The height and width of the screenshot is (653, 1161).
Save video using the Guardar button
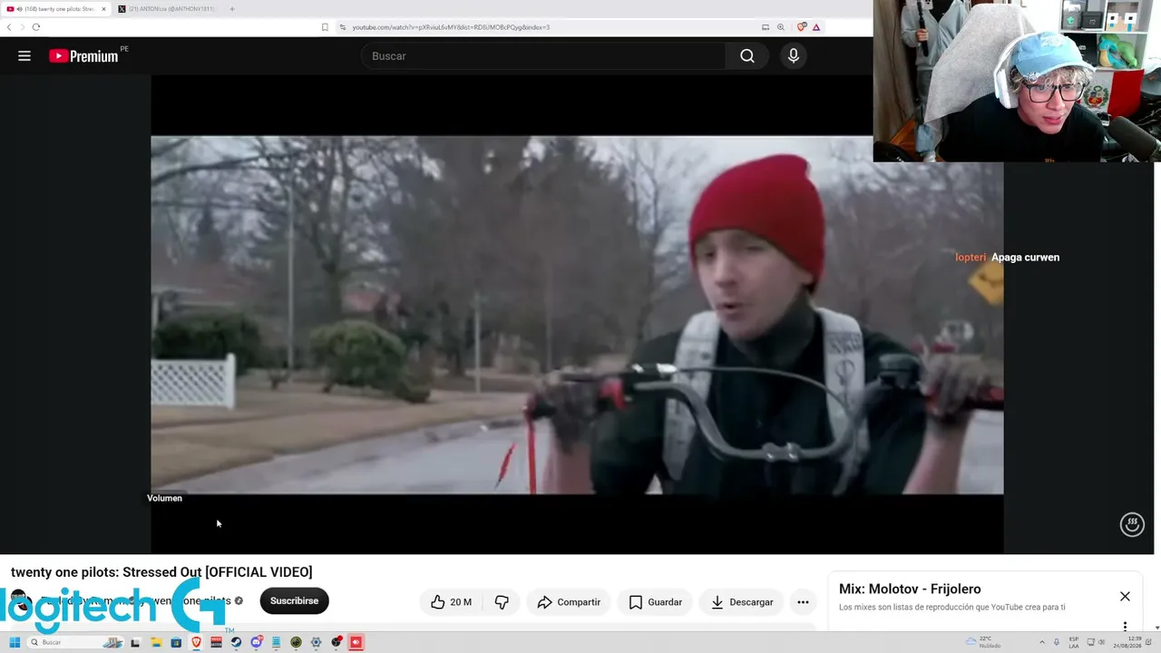pyautogui.click(x=655, y=601)
